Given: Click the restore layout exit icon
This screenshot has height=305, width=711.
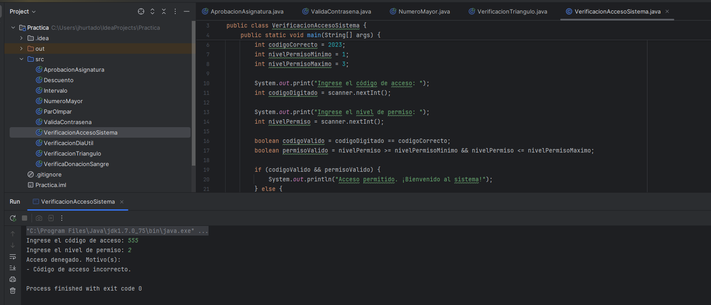Looking at the screenshot, I should tap(51, 218).
